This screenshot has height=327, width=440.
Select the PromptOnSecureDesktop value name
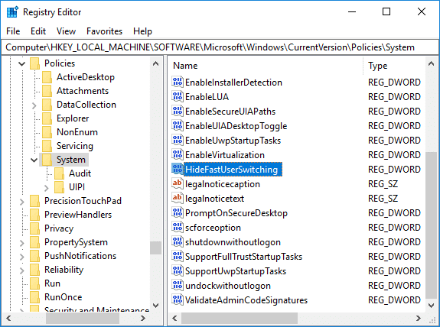(236, 213)
